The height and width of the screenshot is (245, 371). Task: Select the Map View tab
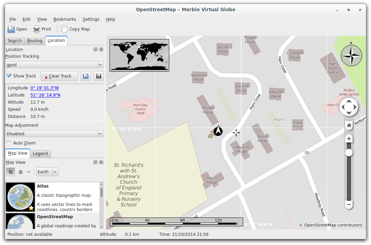pyautogui.click(x=18, y=153)
